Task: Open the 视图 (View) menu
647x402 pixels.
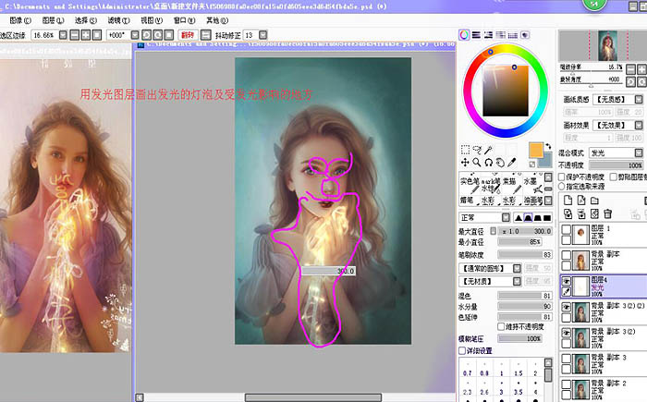Action: [x=152, y=20]
